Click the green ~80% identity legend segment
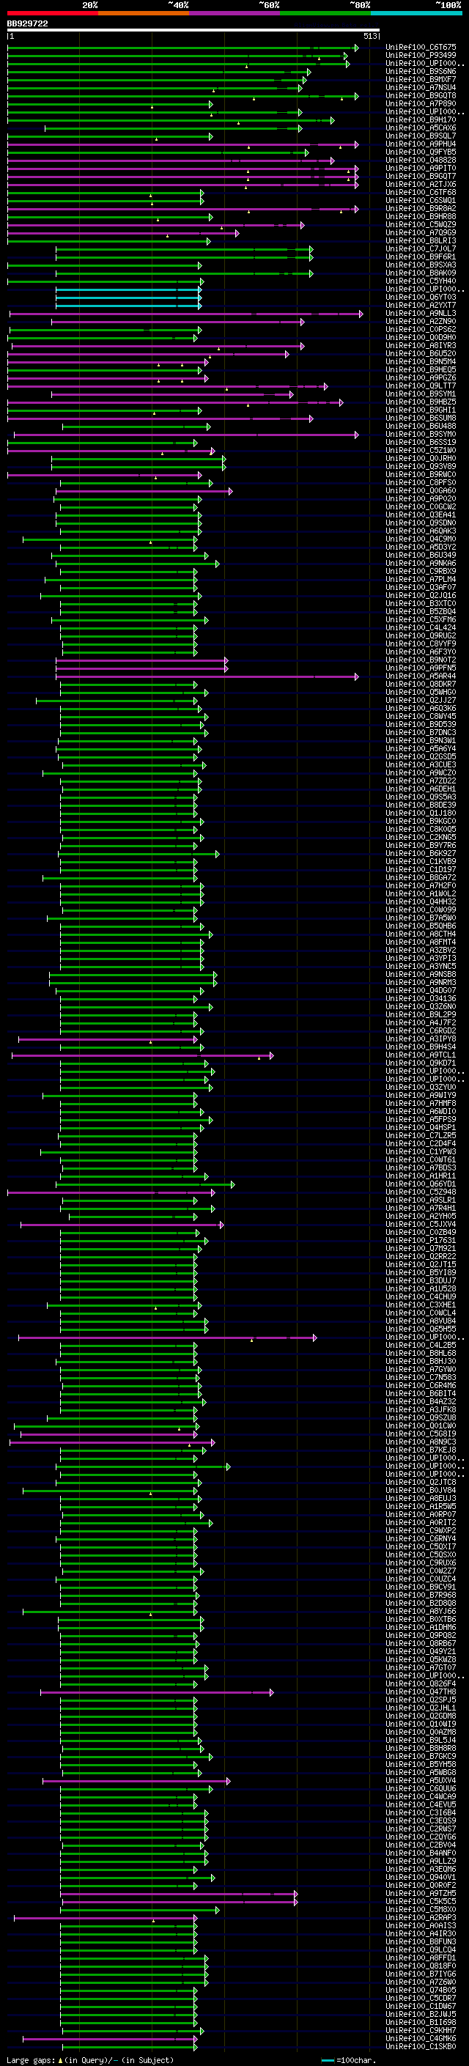This screenshot has height=2066, width=469. (x=325, y=13)
